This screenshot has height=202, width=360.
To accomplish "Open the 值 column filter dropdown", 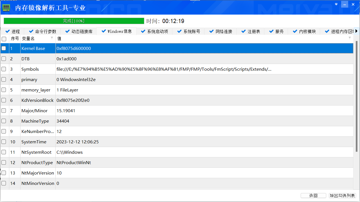I will pyautogui.click(x=350, y=38).
